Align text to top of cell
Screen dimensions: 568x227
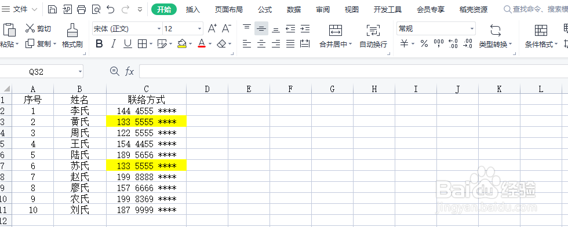tap(247, 28)
